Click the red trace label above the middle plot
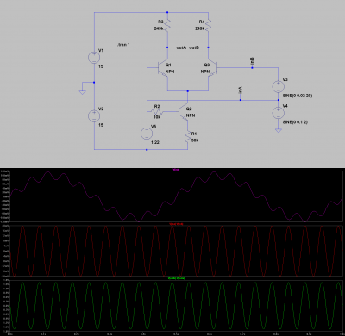This screenshot has width=345, height=336. coord(176,224)
